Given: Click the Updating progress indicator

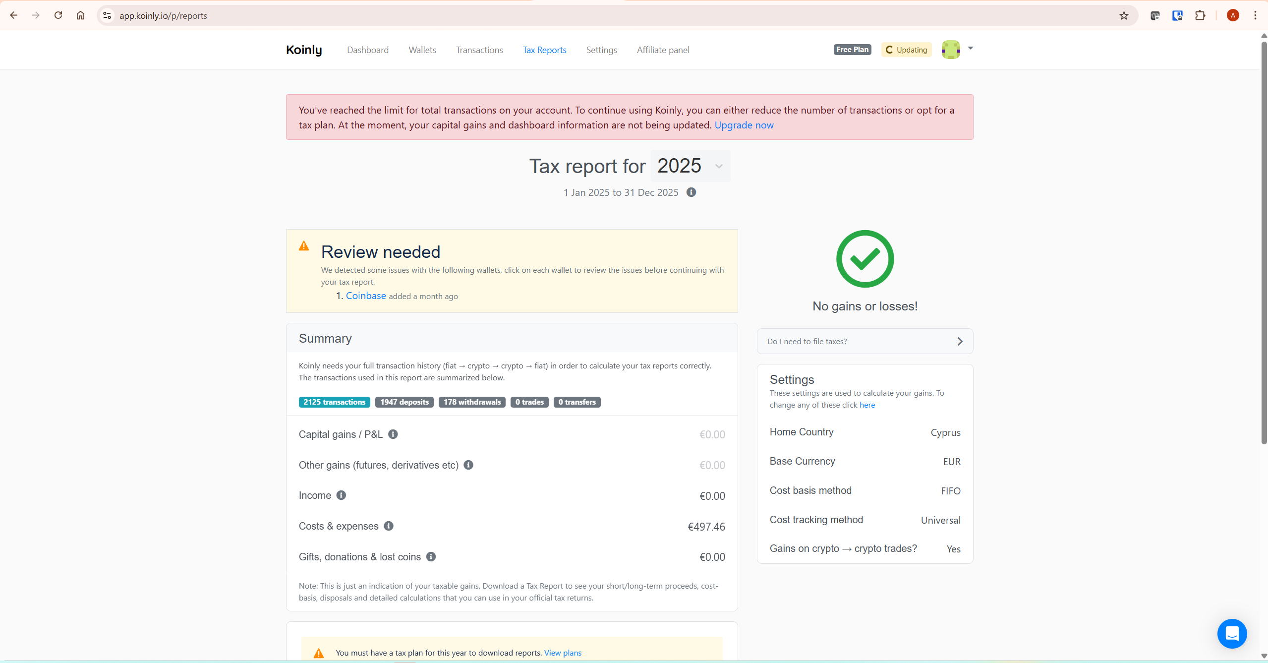Looking at the screenshot, I should [906, 49].
